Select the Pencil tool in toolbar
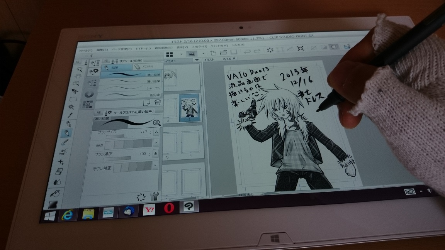This screenshot has width=445, height=250. click(x=66, y=133)
